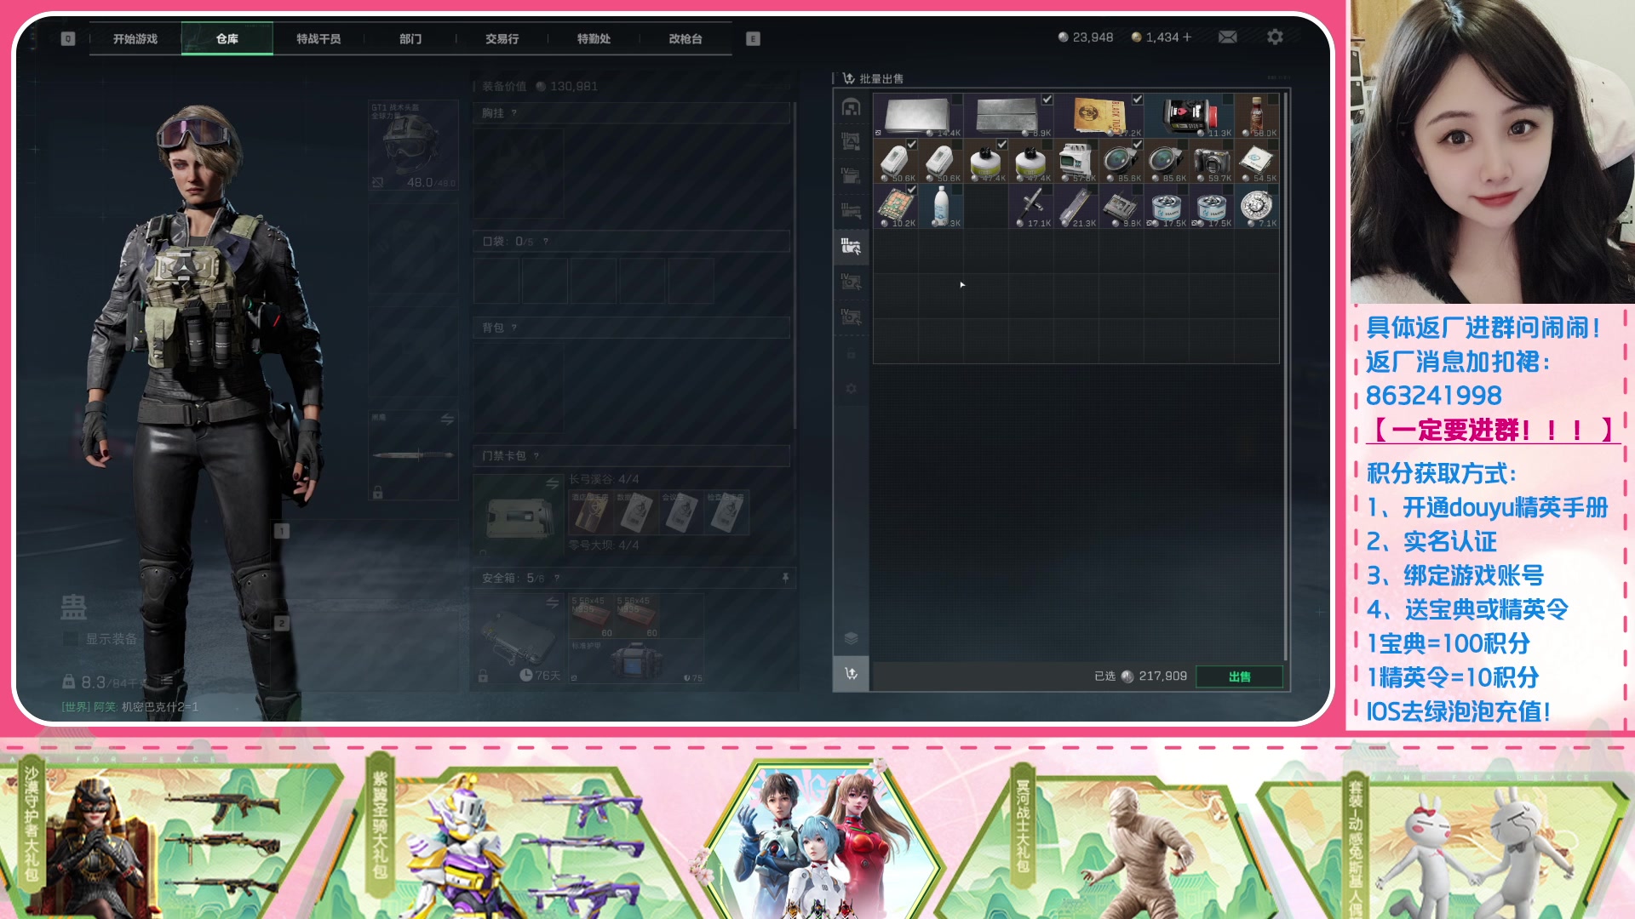Screen dimensions: 1635x919
Task: Select the electric meter item priced 57.8K
Action: point(1076,162)
